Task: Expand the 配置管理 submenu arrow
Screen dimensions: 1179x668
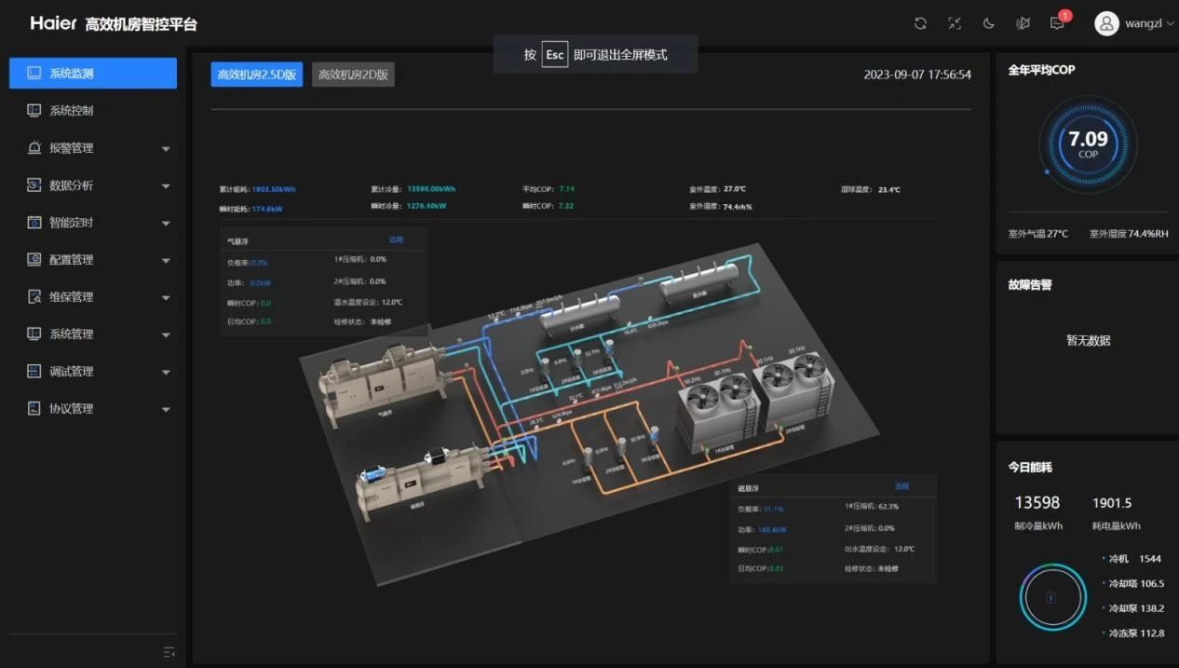Action: point(166,260)
